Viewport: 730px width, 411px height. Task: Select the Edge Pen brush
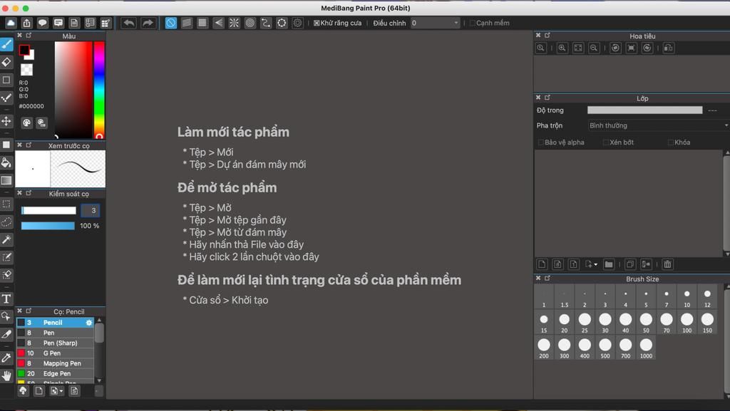[55, 373]
